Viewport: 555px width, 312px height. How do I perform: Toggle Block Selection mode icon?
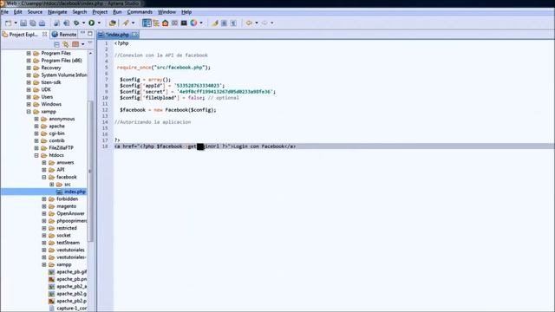tap(224, 23)
